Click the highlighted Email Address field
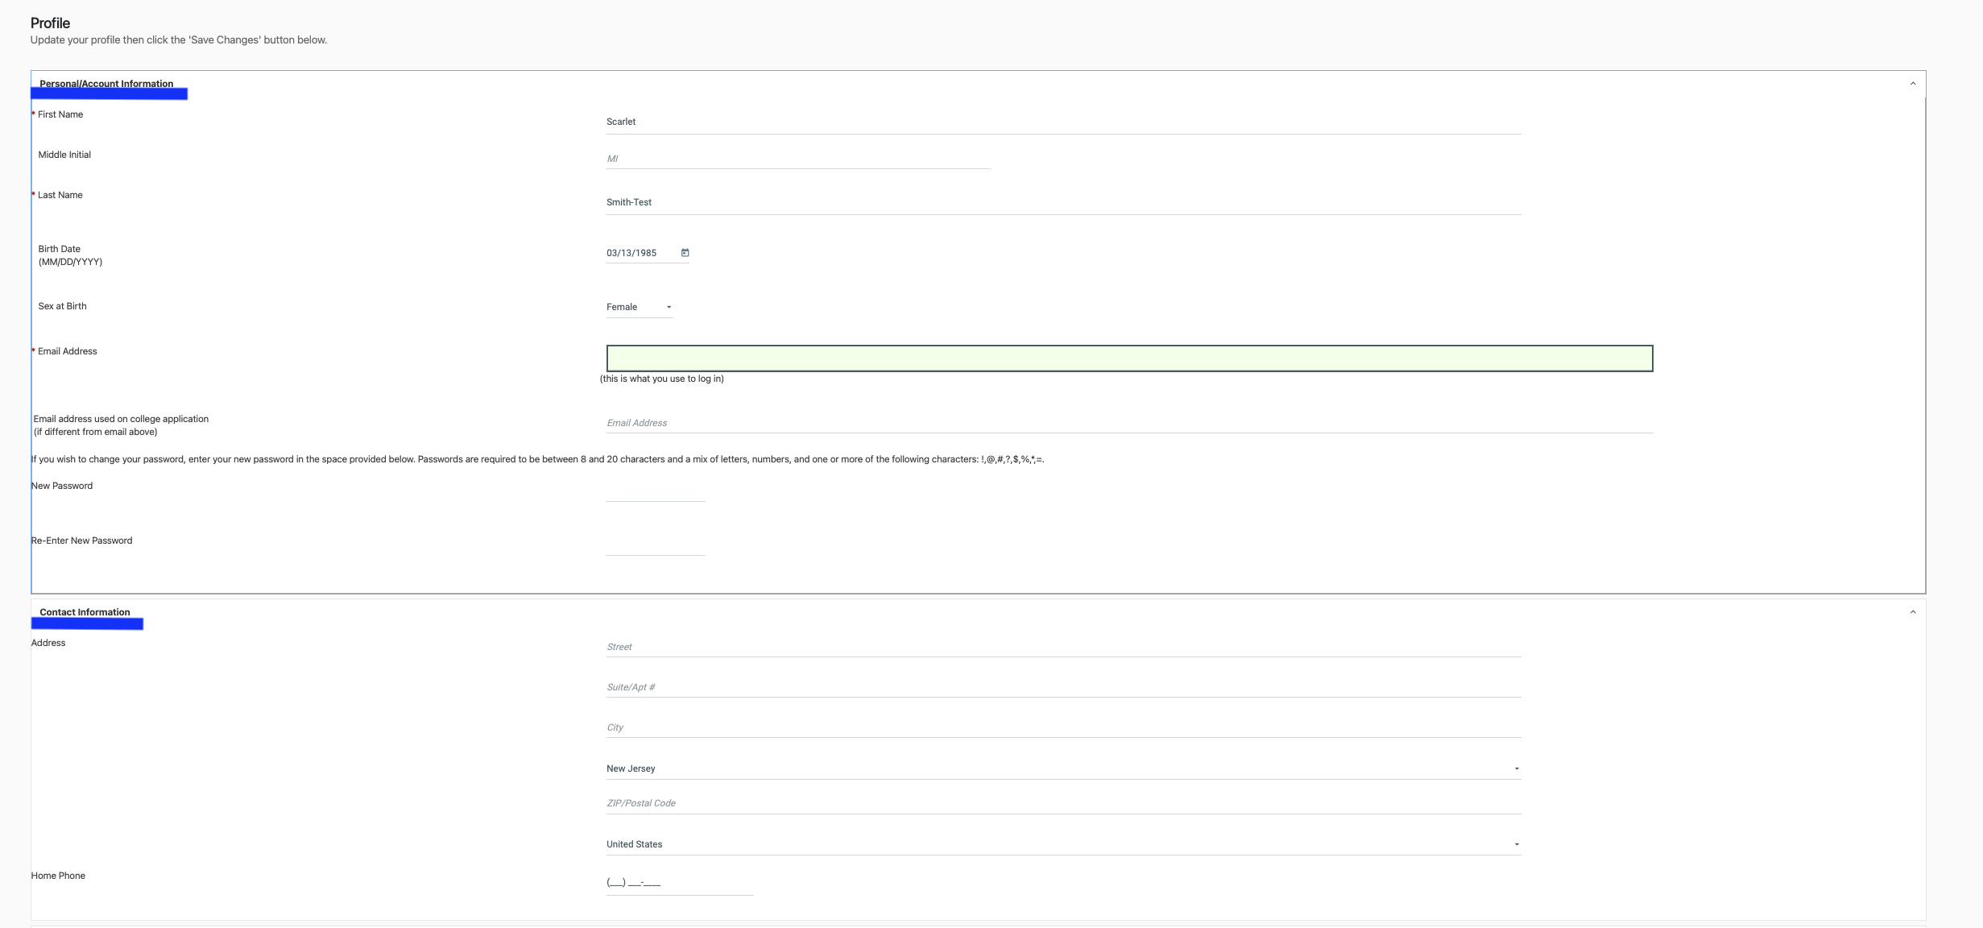The width and height of the screenshot is (1983, 928). [x=1129, y=358]
